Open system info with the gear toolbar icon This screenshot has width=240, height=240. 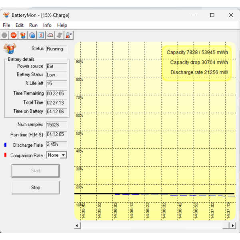tap(32, 35)
